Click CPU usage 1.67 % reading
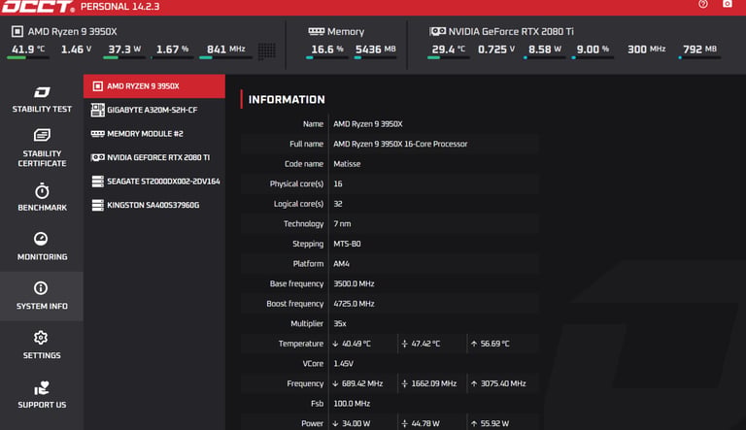Viewport: 746px width, 430px height. (x=172, y=49)
